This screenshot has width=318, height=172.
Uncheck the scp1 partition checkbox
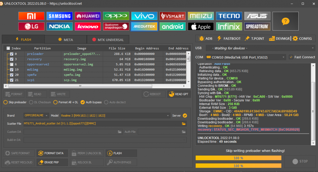tap(12, 80)
